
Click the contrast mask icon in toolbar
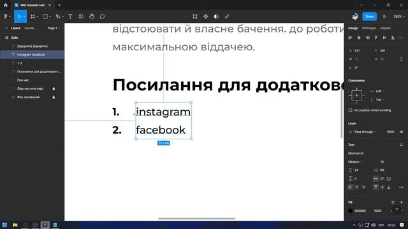click(x=216, y=17)
